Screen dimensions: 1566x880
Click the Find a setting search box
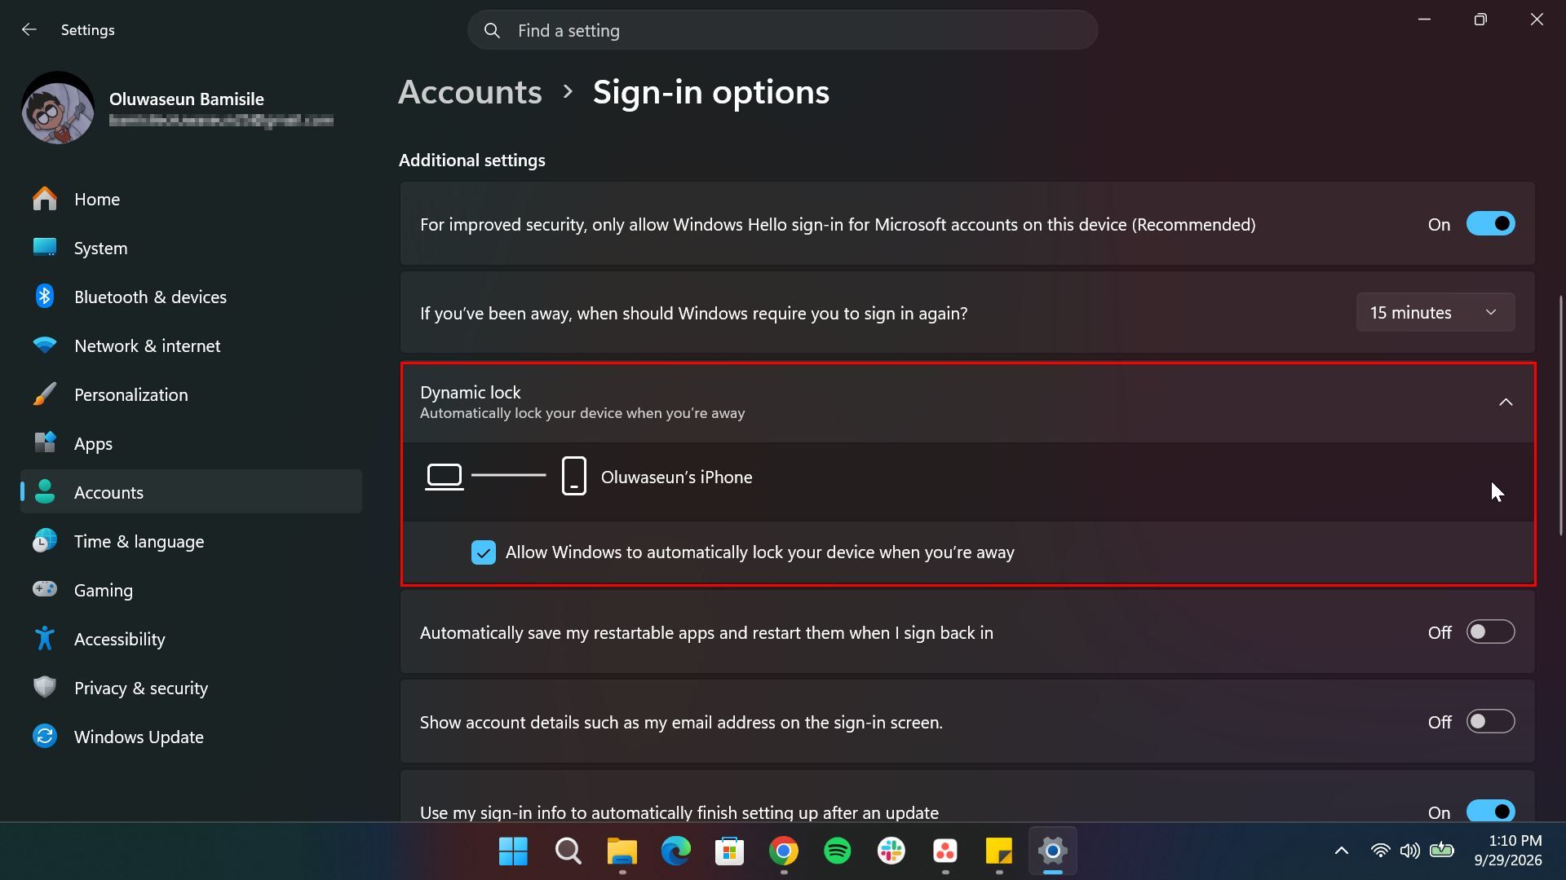782,30
